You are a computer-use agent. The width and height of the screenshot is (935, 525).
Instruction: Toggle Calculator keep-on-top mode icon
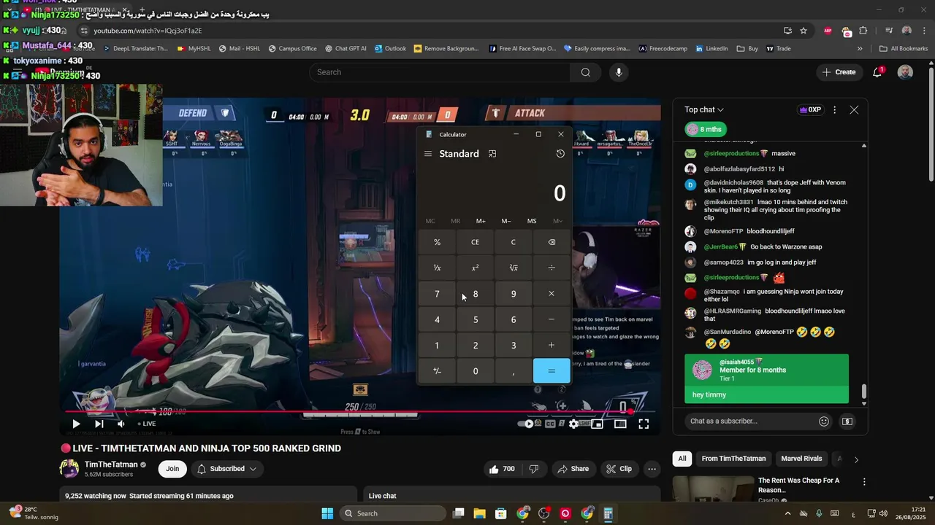click(x=492, y=154)
